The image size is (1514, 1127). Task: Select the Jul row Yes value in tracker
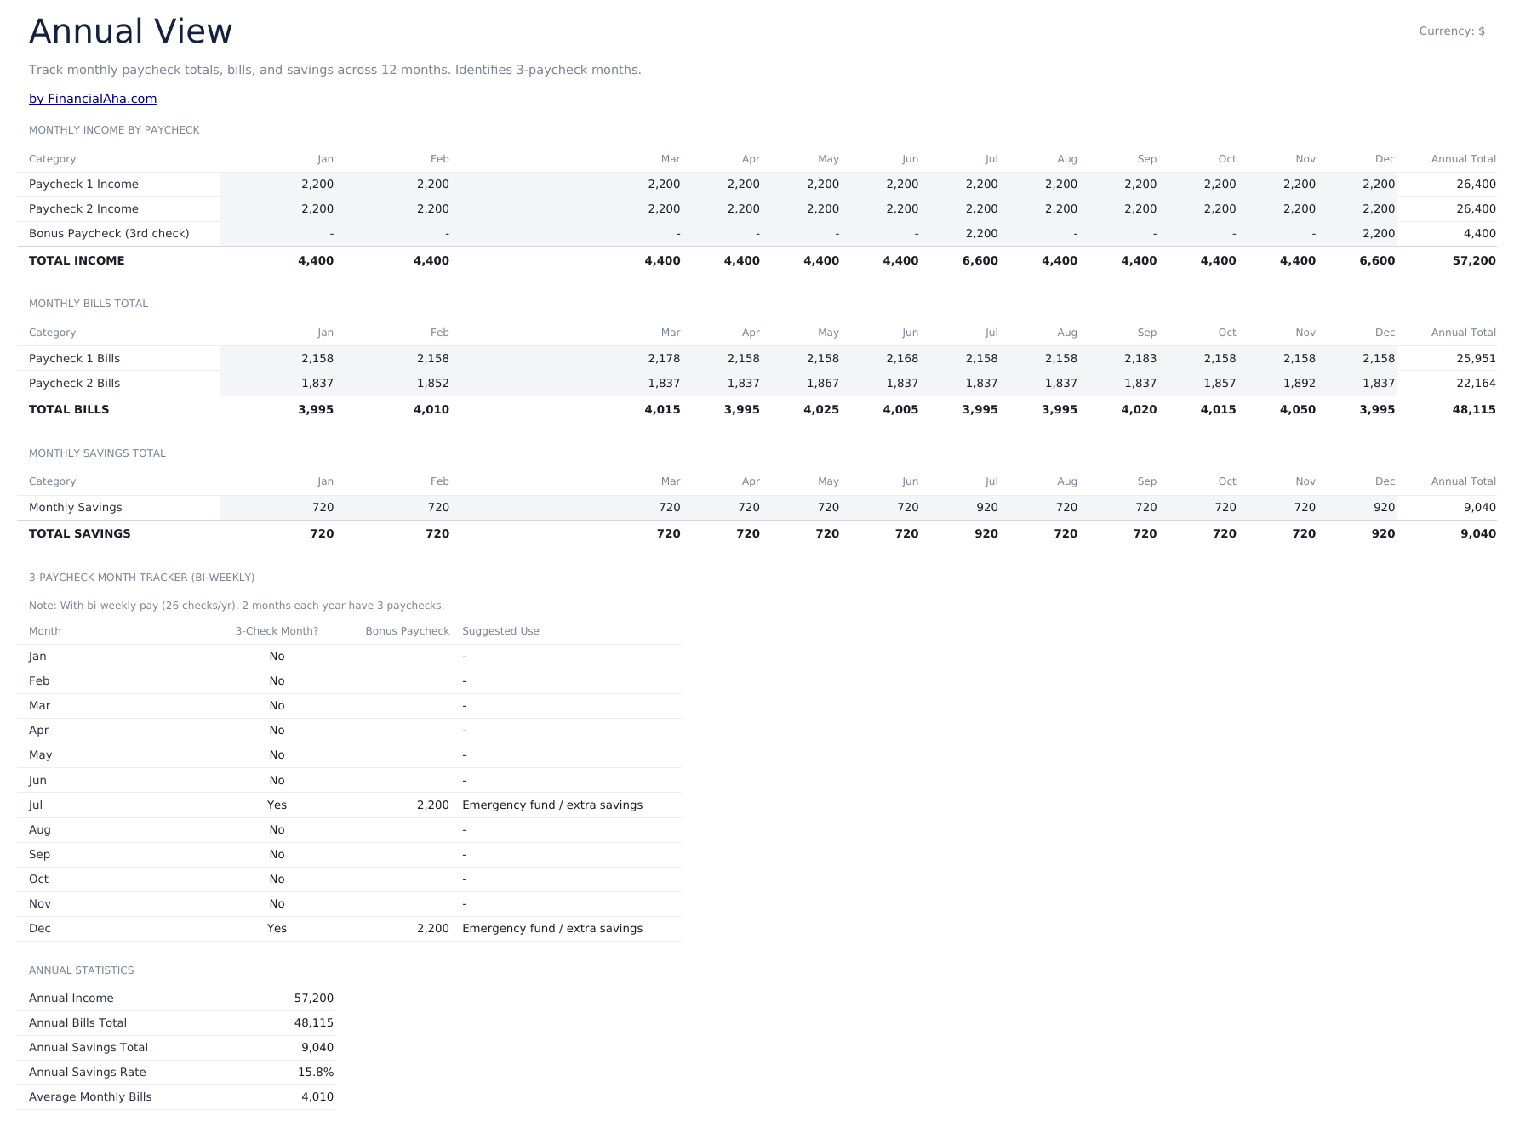(277, 805)
